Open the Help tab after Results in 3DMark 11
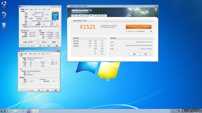This screenshot has height=113, width=202. pyautogui.click(x=98, y=16)
